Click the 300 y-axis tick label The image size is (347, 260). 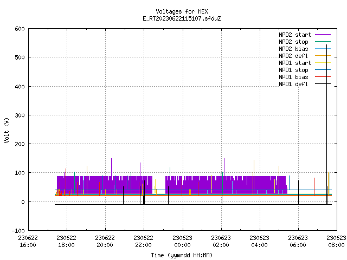pyautogui.click(x=20, y=115)
